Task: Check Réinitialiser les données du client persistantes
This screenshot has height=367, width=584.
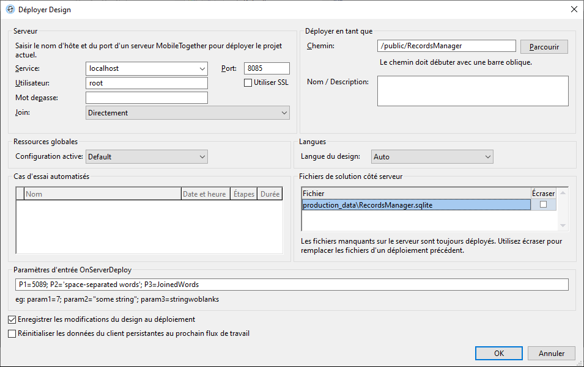Action: [x=12, y=334]
